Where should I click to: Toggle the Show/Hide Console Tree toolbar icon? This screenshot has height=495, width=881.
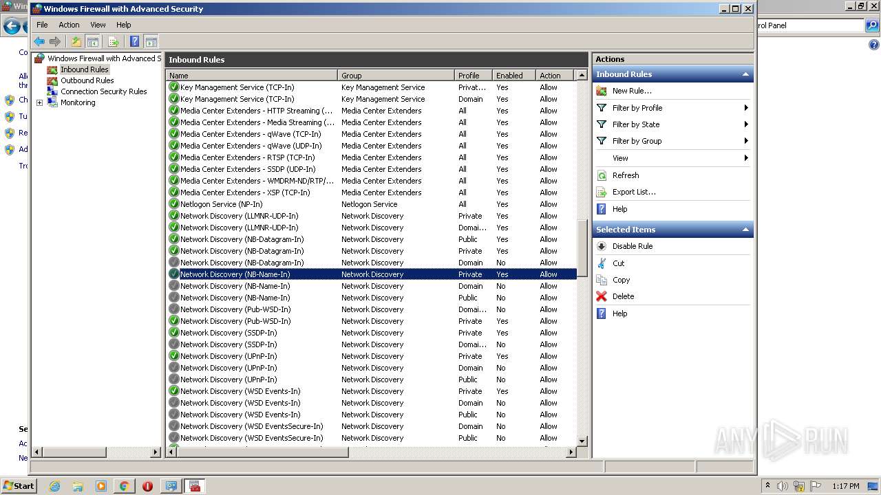(x=93, y=42)
